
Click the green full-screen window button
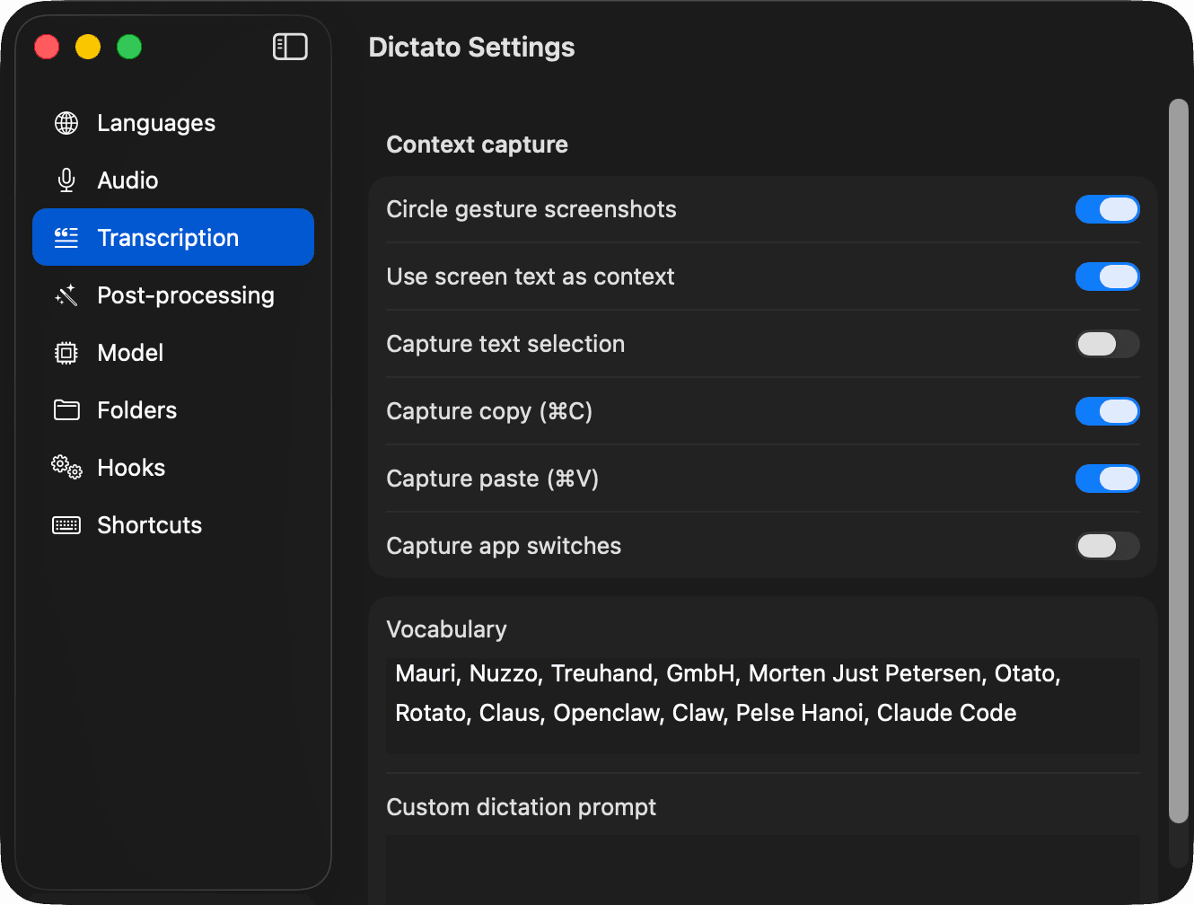128,47
